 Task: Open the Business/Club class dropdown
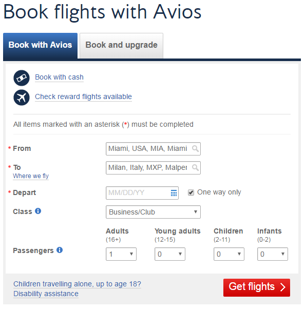153,212
